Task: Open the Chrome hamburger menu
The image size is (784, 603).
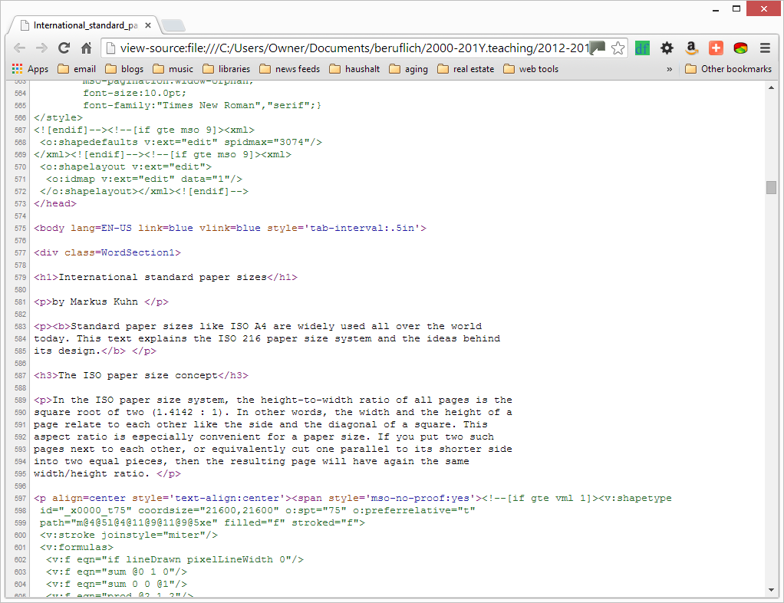Action: coord(765,48)
